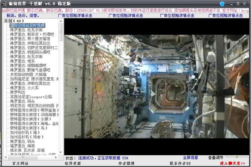
Task: Click the vertical scrollbar thumb in list
Action: (x=61, y=32)
